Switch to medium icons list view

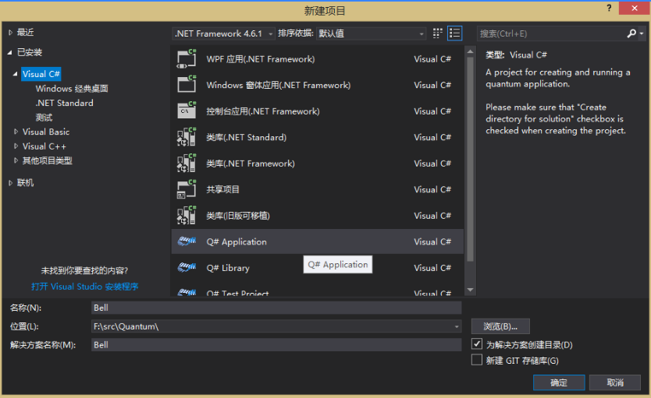click(454, 33)
